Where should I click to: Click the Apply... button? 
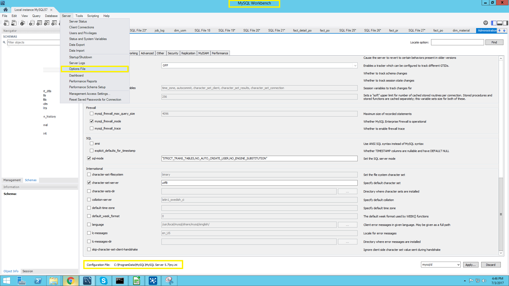(471, 265)
